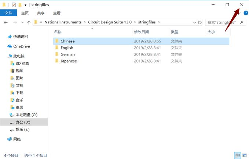Select Circuit Design Suite 13.0 breadcrumb
This screenshot has height=159, width=249.
click(110, 22)
